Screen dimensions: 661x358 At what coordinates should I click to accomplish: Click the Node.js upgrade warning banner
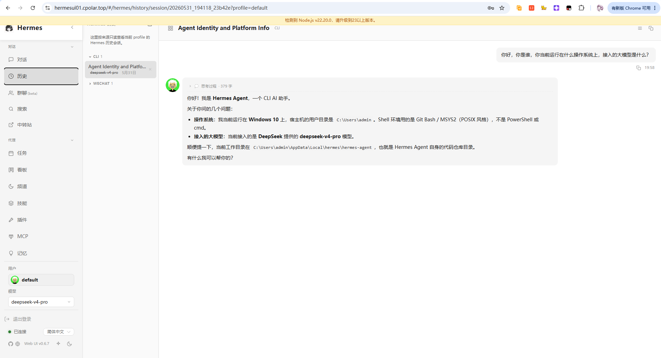pos(330,20)
